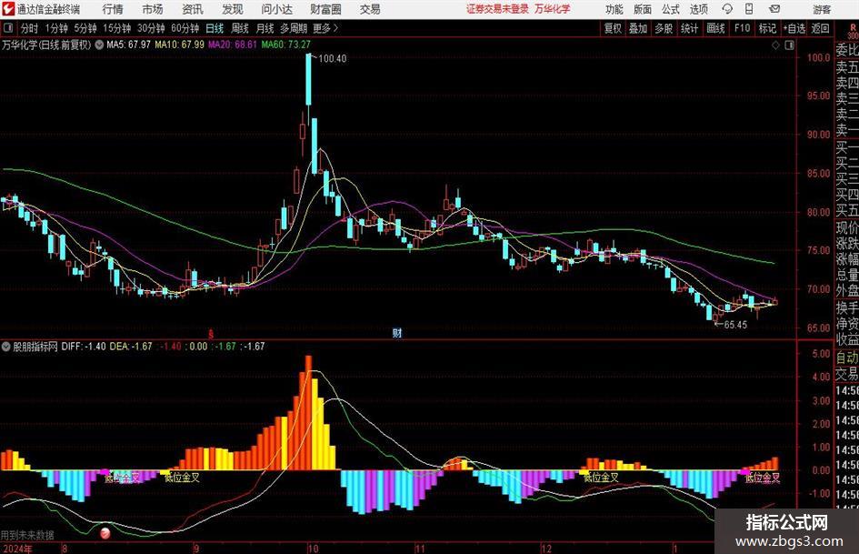Click the DEA: -1.67 value
Image resolution: width=859 pixels, height=554 pixels.
131,347
